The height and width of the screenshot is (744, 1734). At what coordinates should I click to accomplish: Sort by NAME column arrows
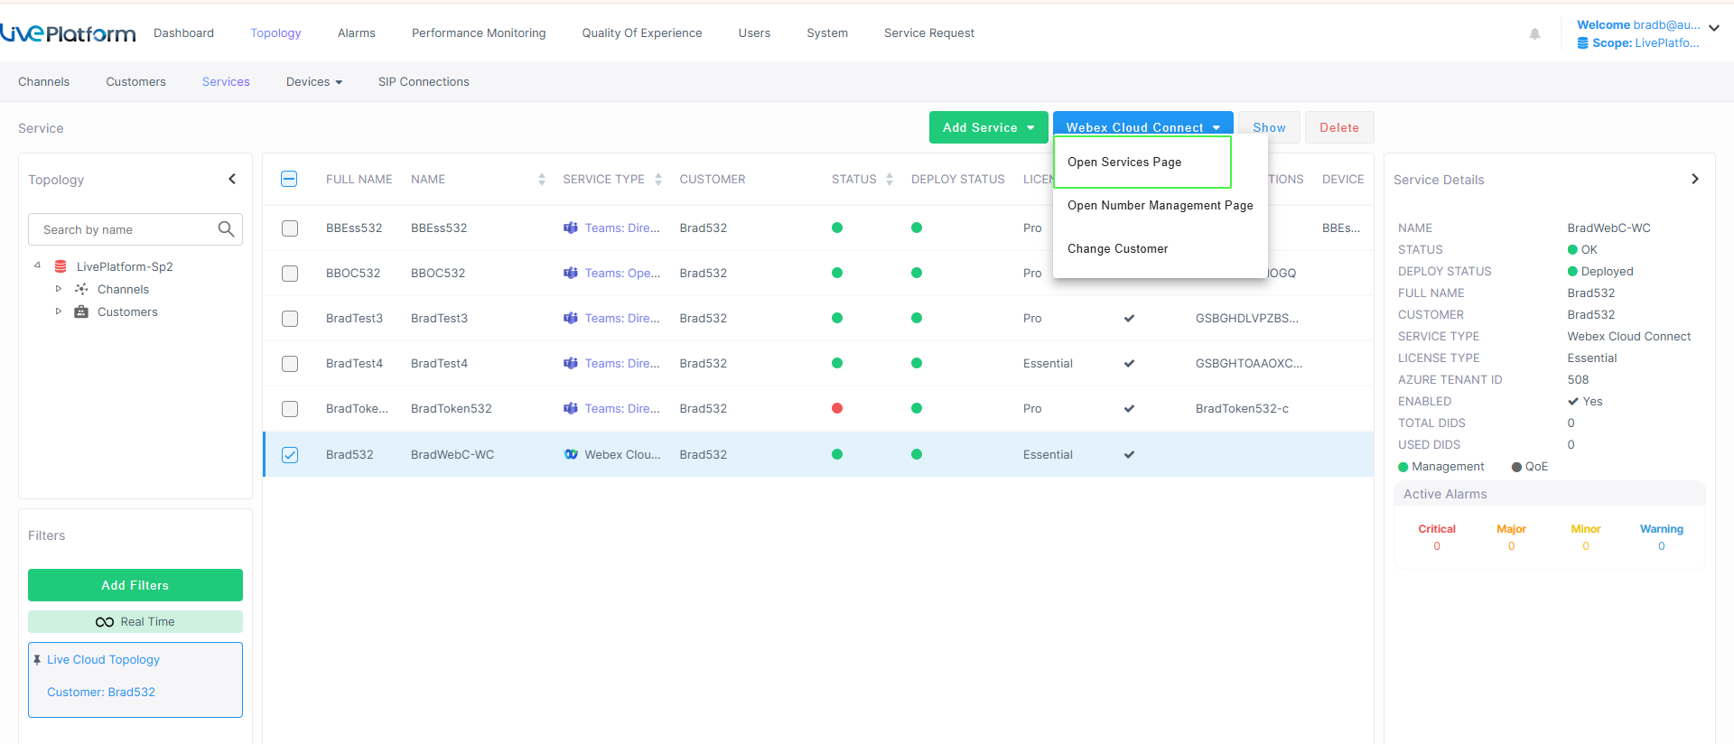541,180
